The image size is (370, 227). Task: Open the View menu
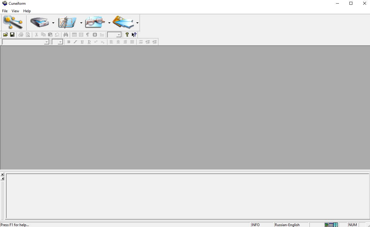click(x=15, y=11)
